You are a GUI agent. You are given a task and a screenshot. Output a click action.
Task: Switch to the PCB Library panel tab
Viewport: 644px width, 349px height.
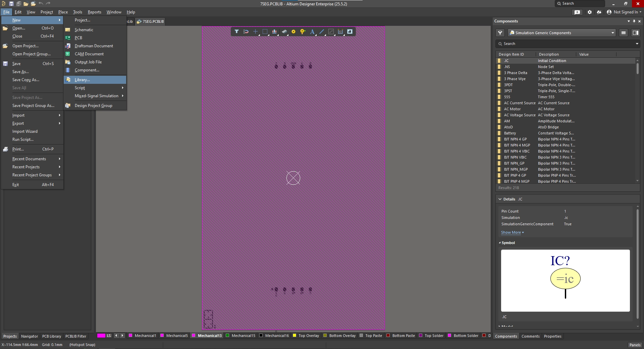51,336
